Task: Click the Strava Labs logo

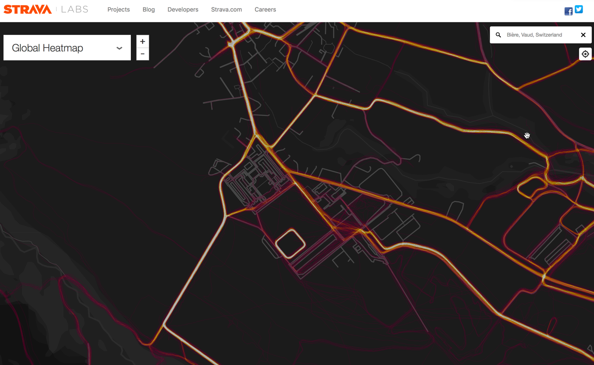Action: click(x=46, y=9)
